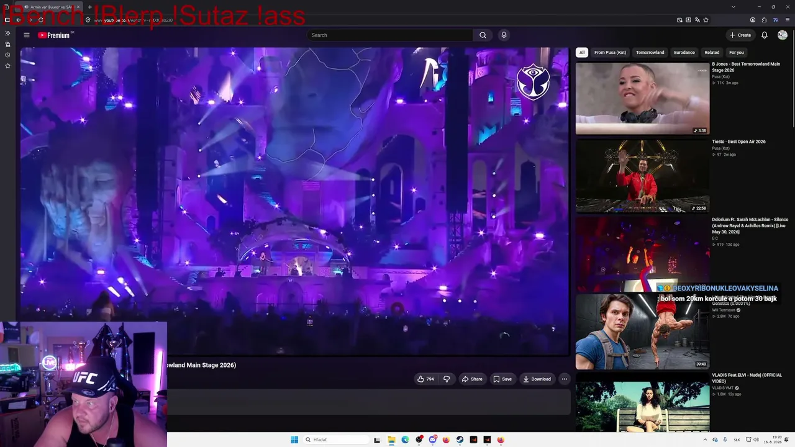Open Pusa (Kot) channel under Tiesto video
The width and height of the screenshot is (795, 447).
[x=721, y=148]
